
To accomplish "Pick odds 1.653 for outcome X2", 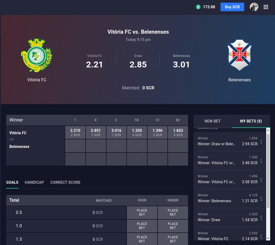I will click(x=178, y=132).
